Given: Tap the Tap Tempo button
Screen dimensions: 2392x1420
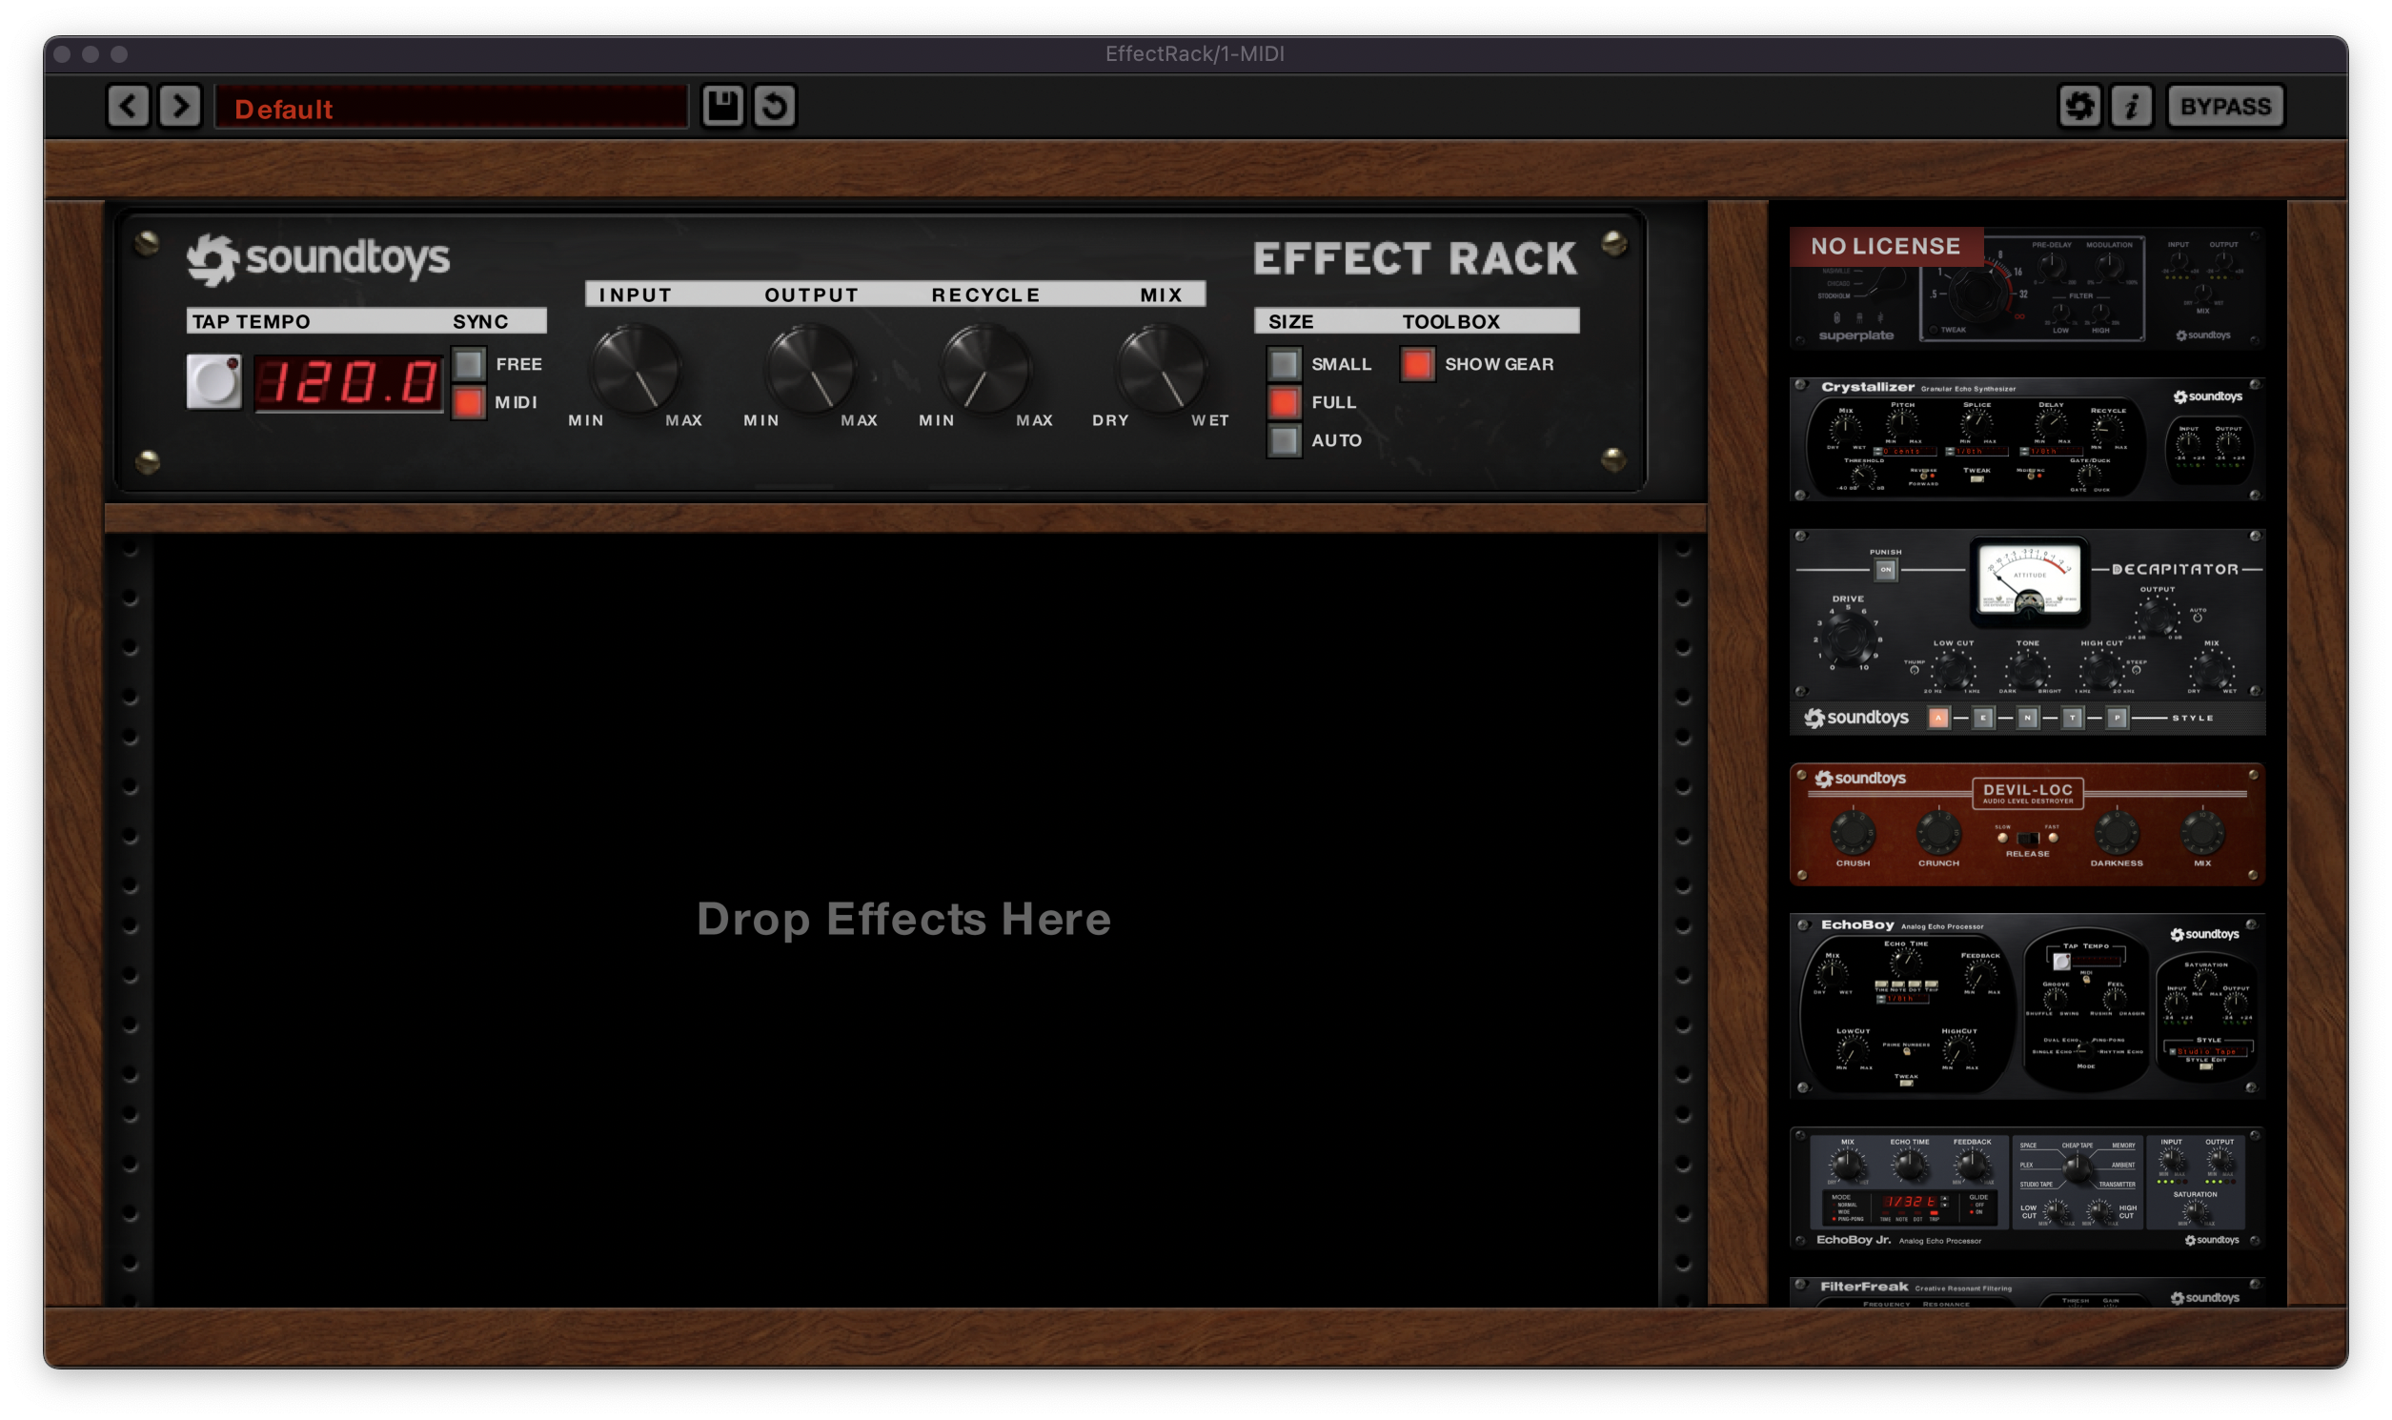Looking at the screenshot, I should click(x=213, y=382).
